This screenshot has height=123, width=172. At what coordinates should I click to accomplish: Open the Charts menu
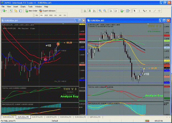point(23,7)
